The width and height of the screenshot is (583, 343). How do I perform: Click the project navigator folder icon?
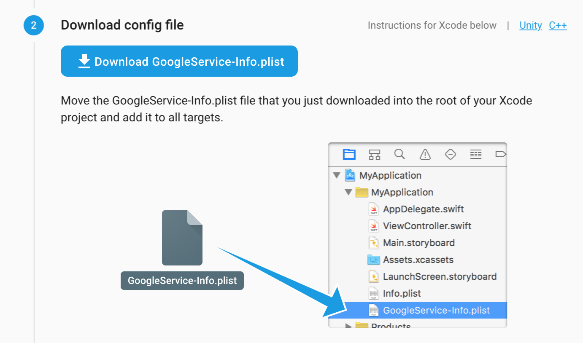click(x=349, y=155)
